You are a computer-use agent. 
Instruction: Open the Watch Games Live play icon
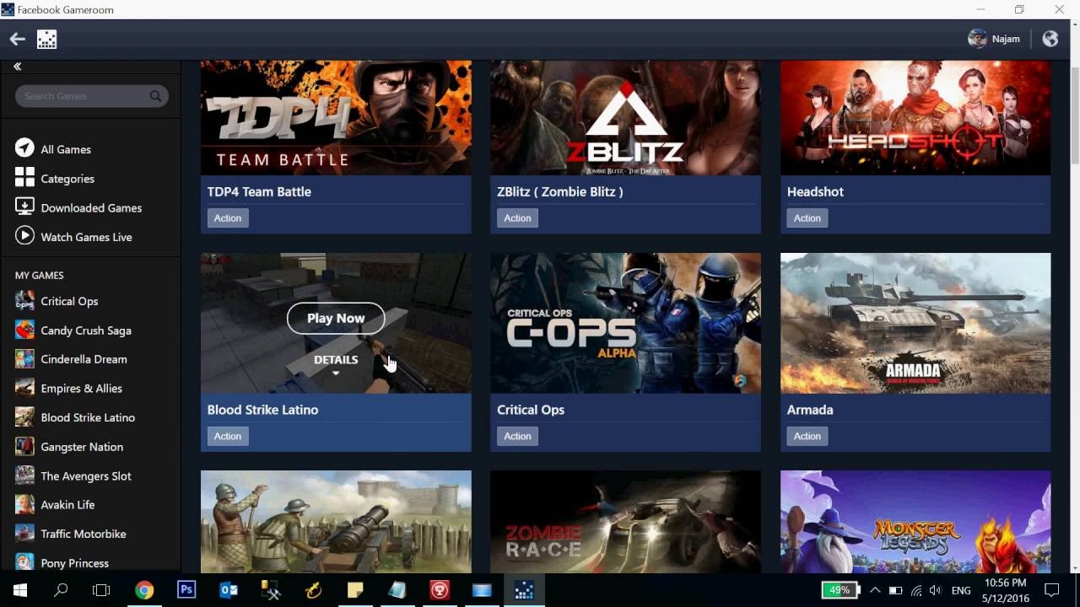tap(24, 236)
